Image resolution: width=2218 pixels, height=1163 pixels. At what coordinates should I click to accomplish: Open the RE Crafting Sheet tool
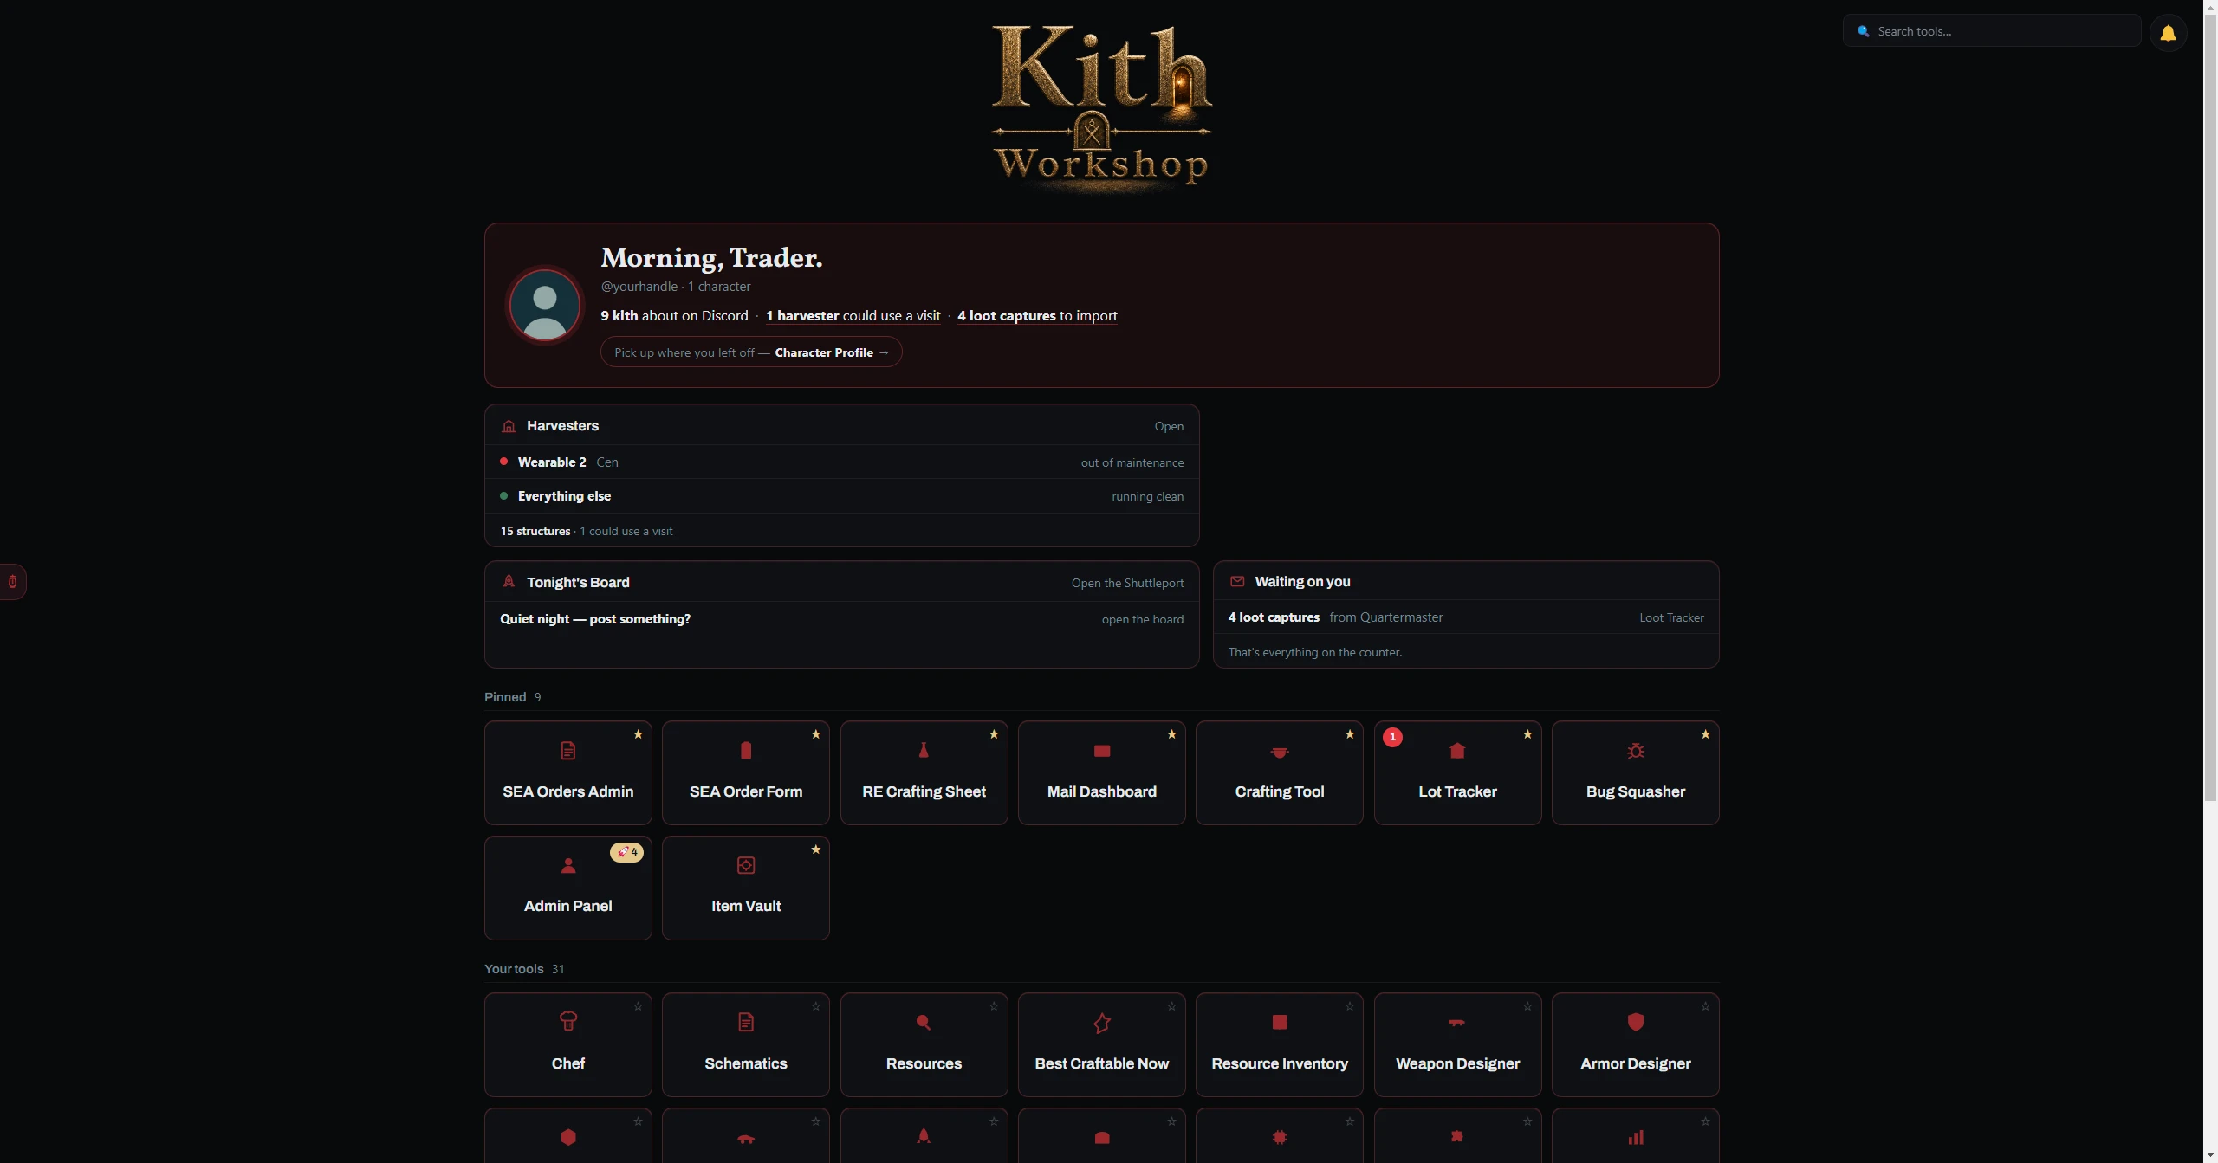pos(924,772)
